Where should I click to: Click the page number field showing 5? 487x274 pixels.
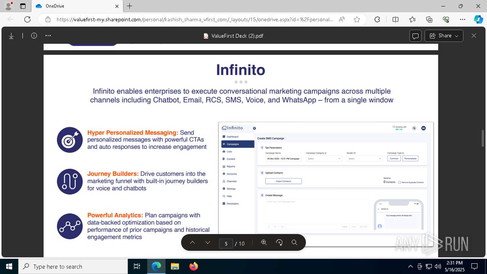[226, 243]
